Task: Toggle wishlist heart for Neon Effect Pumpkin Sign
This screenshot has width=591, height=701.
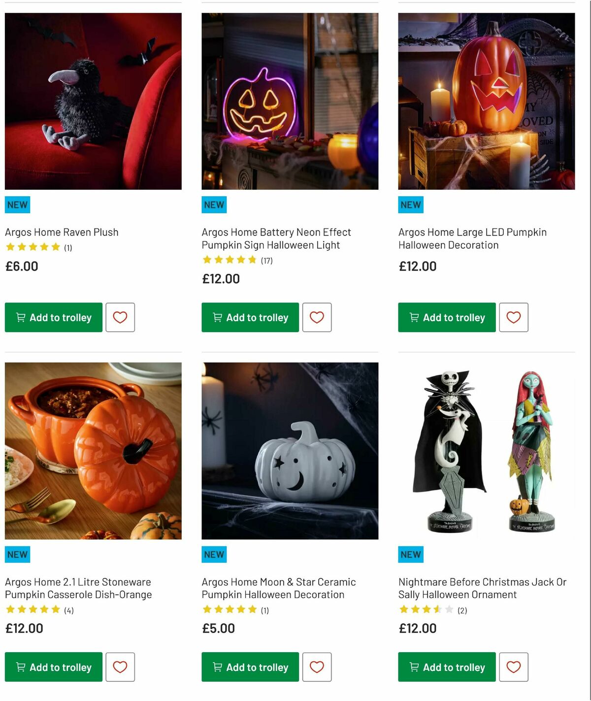Action: [317, 317]
